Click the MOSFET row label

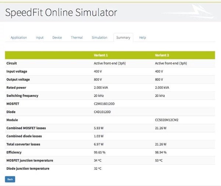13,104
